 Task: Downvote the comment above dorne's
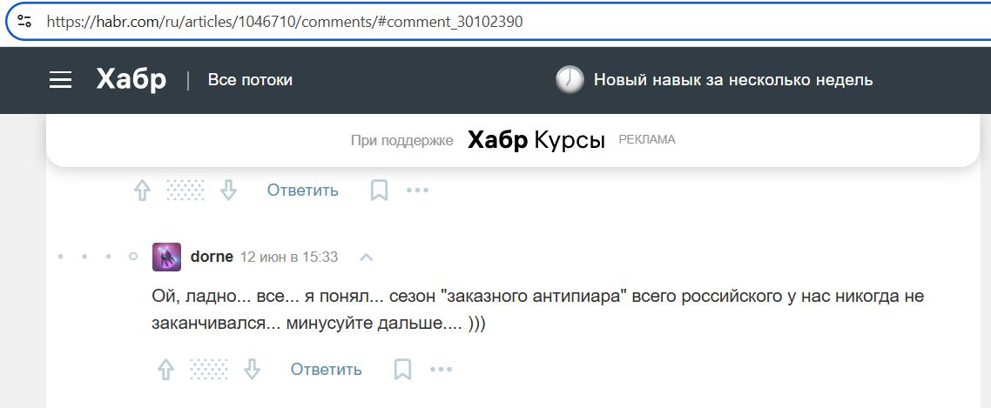[228, 191]
